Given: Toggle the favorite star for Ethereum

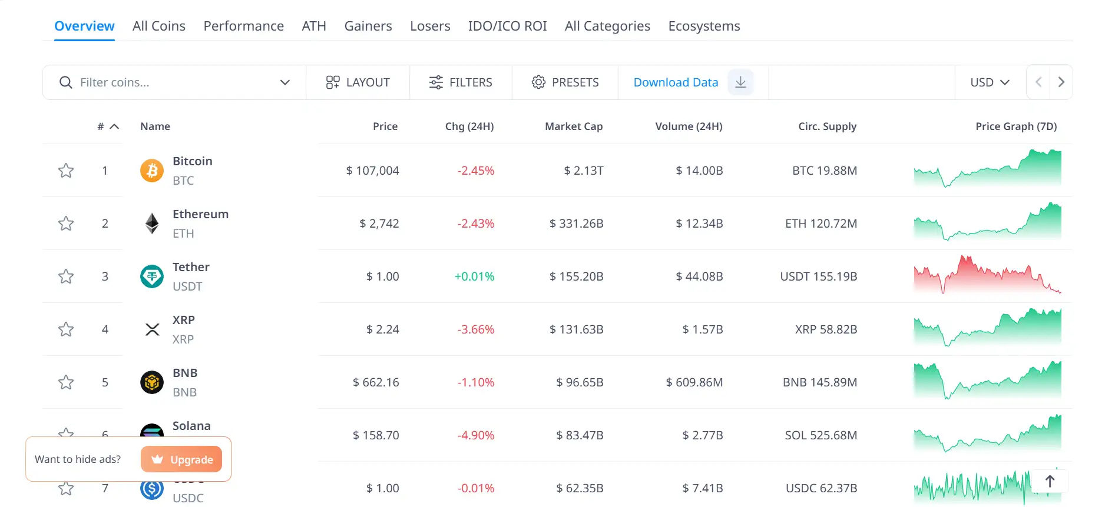Looking at the screenshot, I should 66,224.
